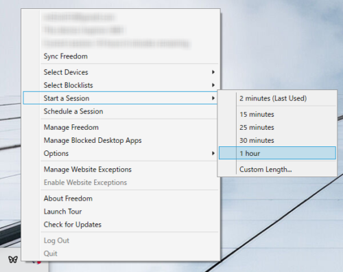
Task: Select Launch Tour
Action: (x=121, y=212)
